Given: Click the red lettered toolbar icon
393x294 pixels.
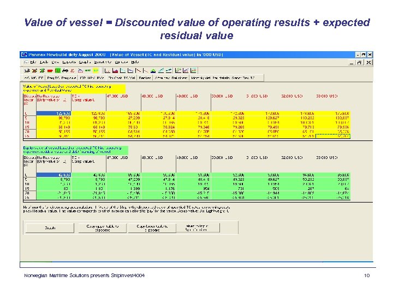Looking at the screenshot, I should (72, 70).
